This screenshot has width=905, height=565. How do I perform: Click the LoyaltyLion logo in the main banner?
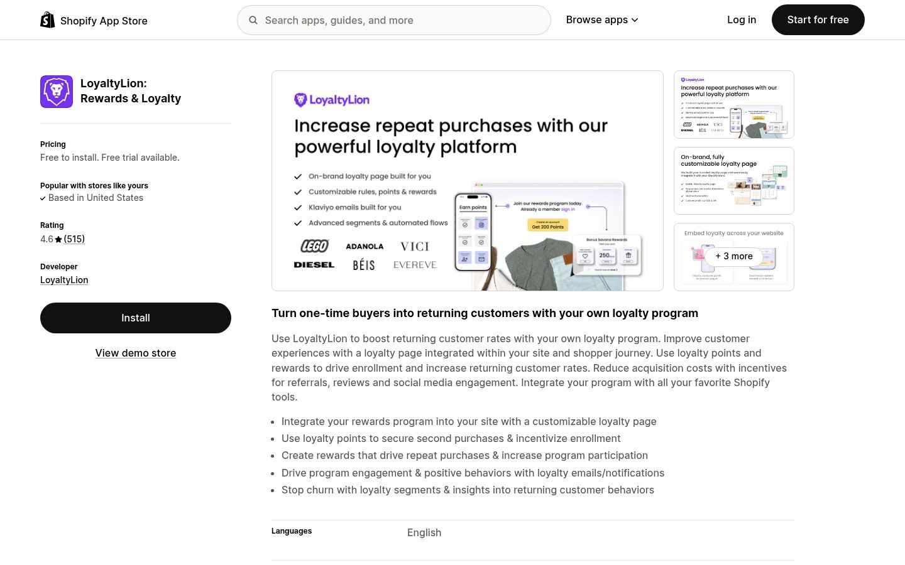pyautogui.click(x=332, y=100)
